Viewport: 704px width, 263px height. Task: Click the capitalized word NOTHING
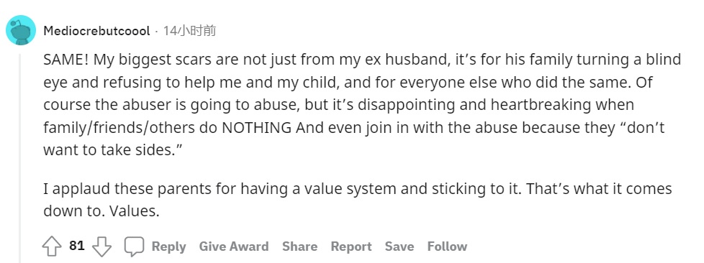[257, 128]
